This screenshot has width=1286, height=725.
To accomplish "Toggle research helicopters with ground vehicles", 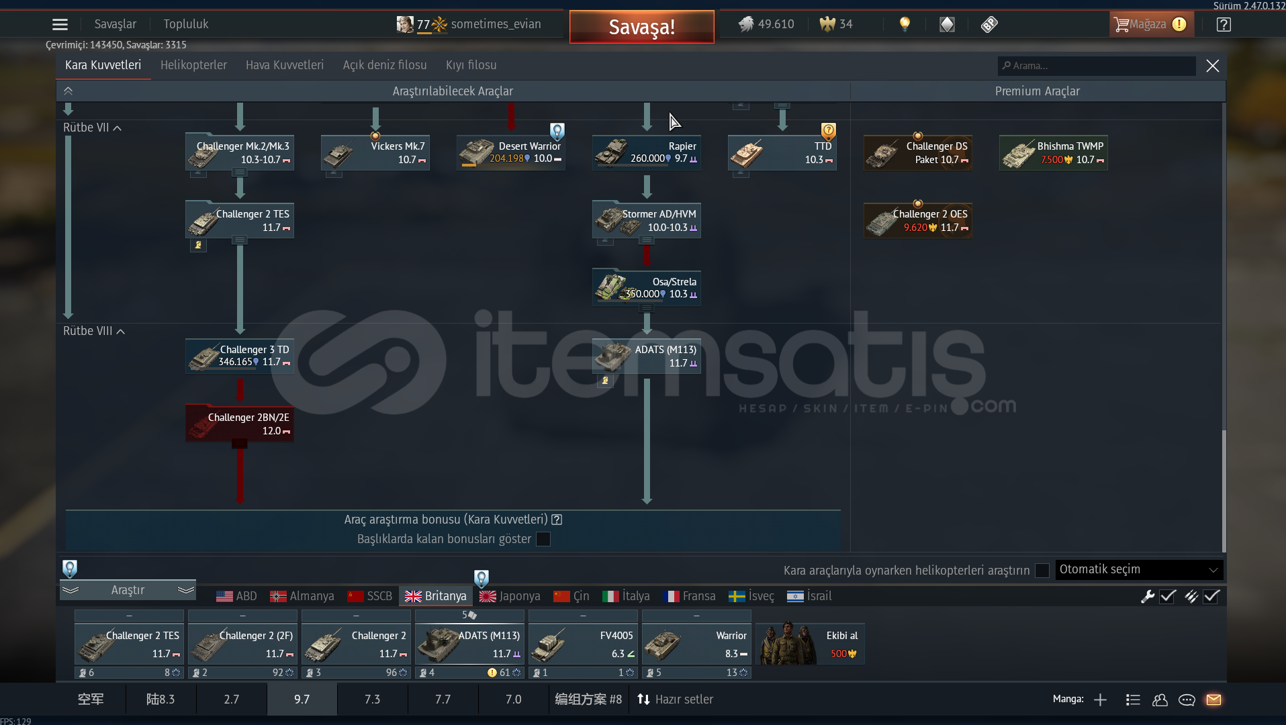I will click(1042, 571).
